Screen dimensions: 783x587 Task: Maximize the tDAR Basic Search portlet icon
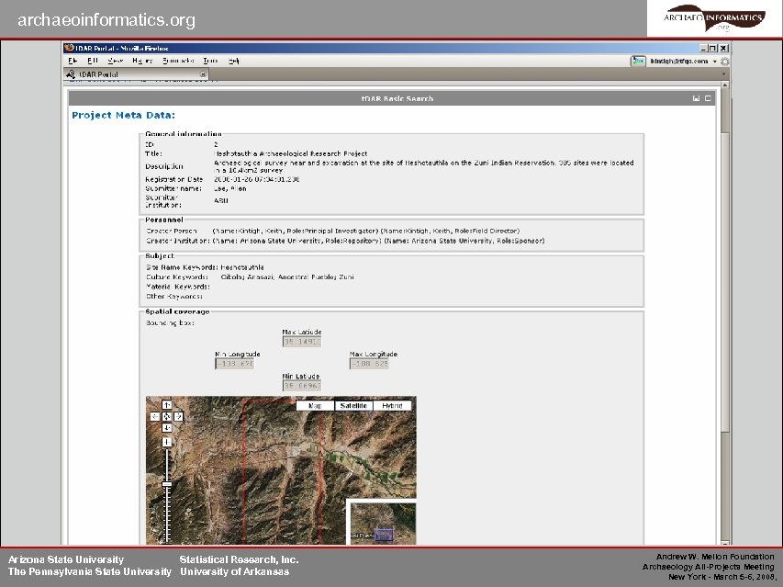click(x=708, y=98)
